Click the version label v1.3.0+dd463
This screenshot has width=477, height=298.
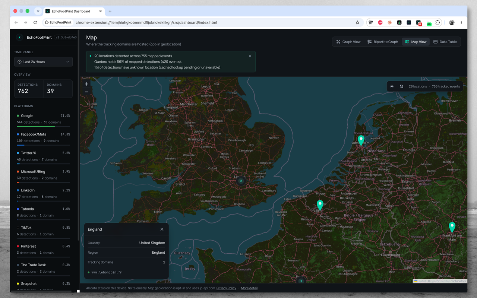66,37
